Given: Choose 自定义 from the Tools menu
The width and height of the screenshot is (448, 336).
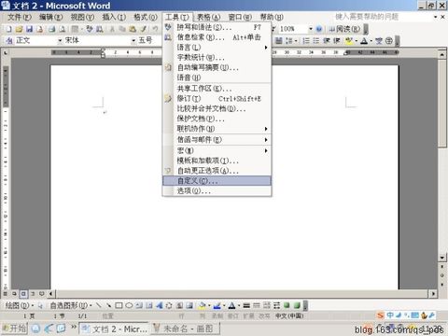Looking at the screenshot, I should pos(217,181).
